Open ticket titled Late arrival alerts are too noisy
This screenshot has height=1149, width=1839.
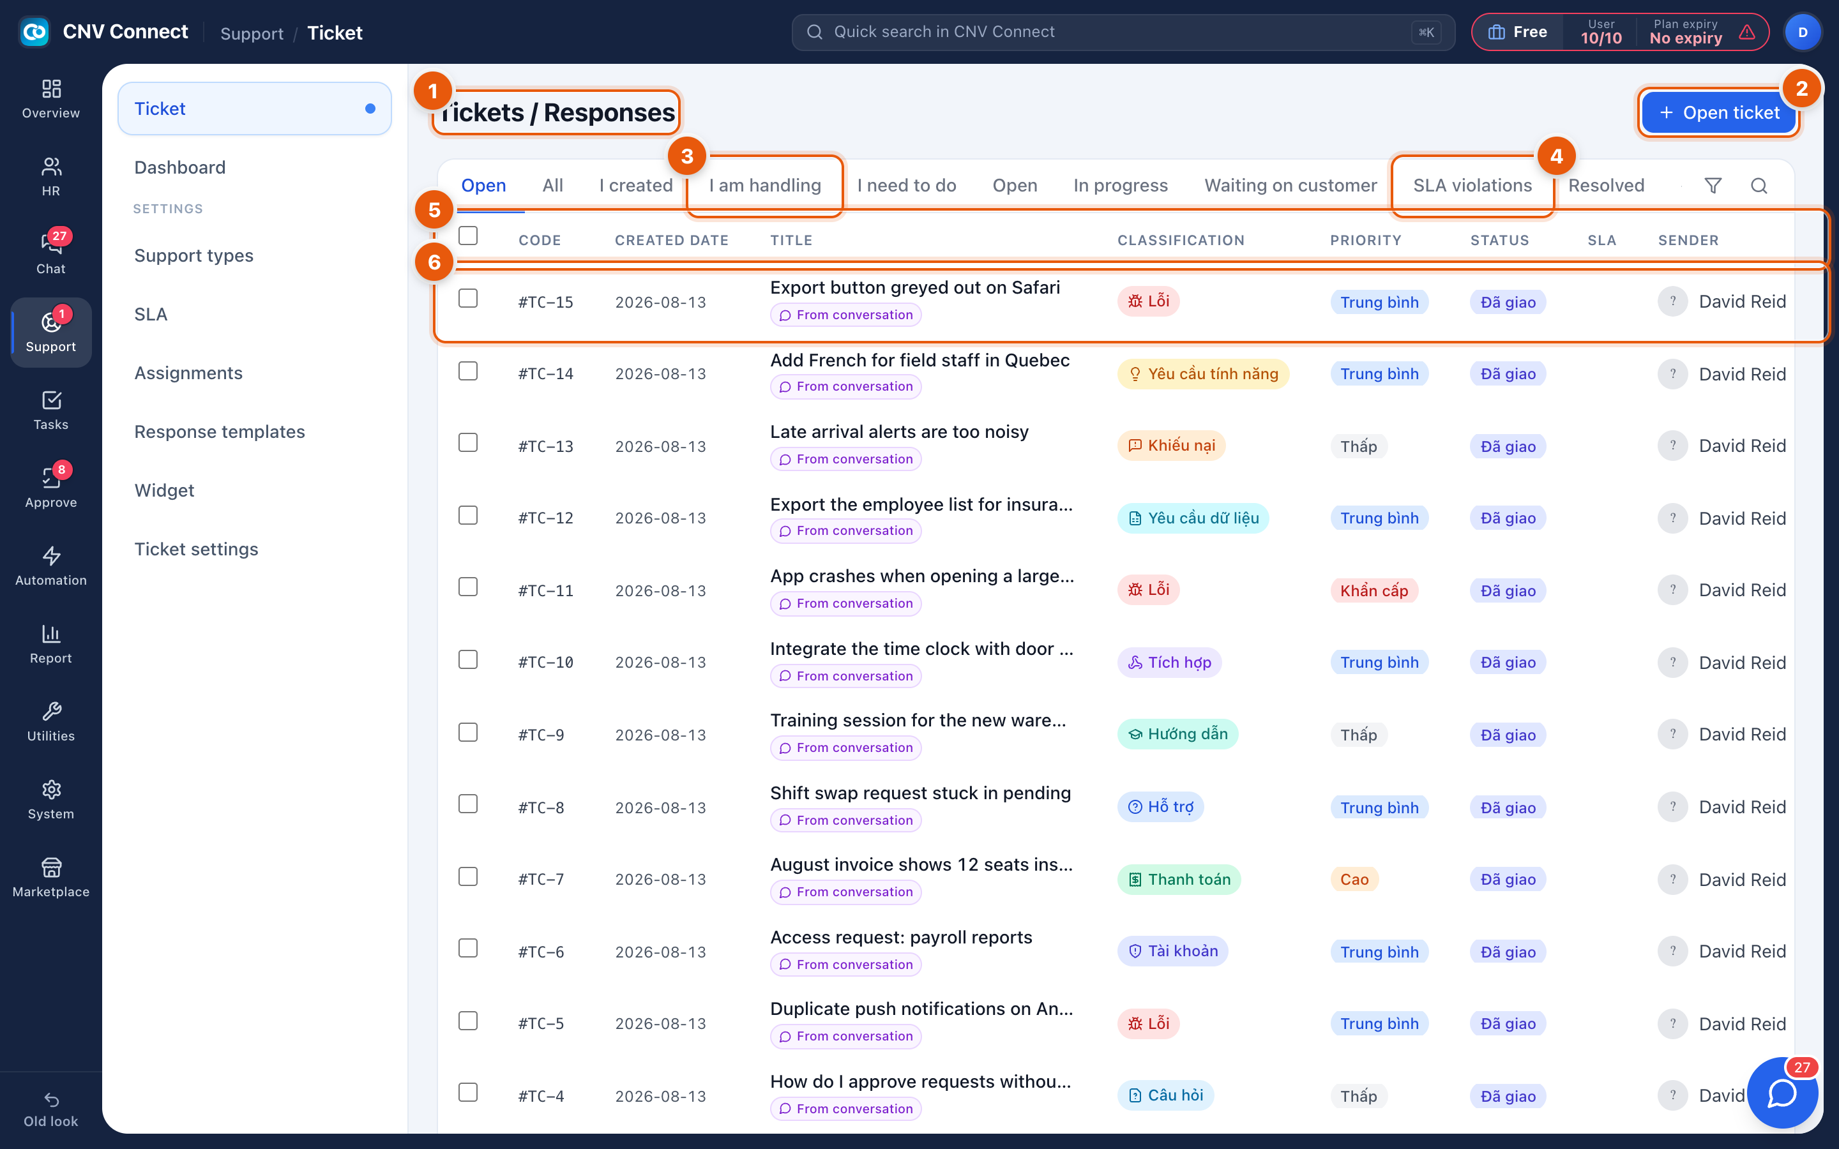[x=899, y=432]
